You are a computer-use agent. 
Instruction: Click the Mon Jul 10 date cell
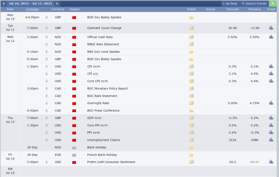click(x=10, y=17)
